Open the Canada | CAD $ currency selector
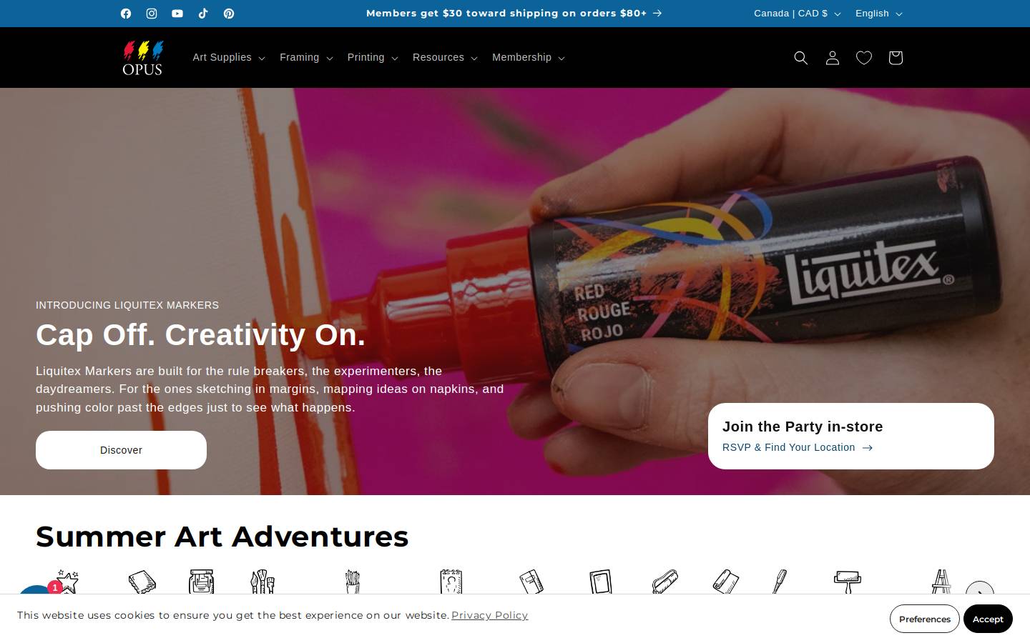The height and width of the screenshot is (643, 1030). coord(797,14)
